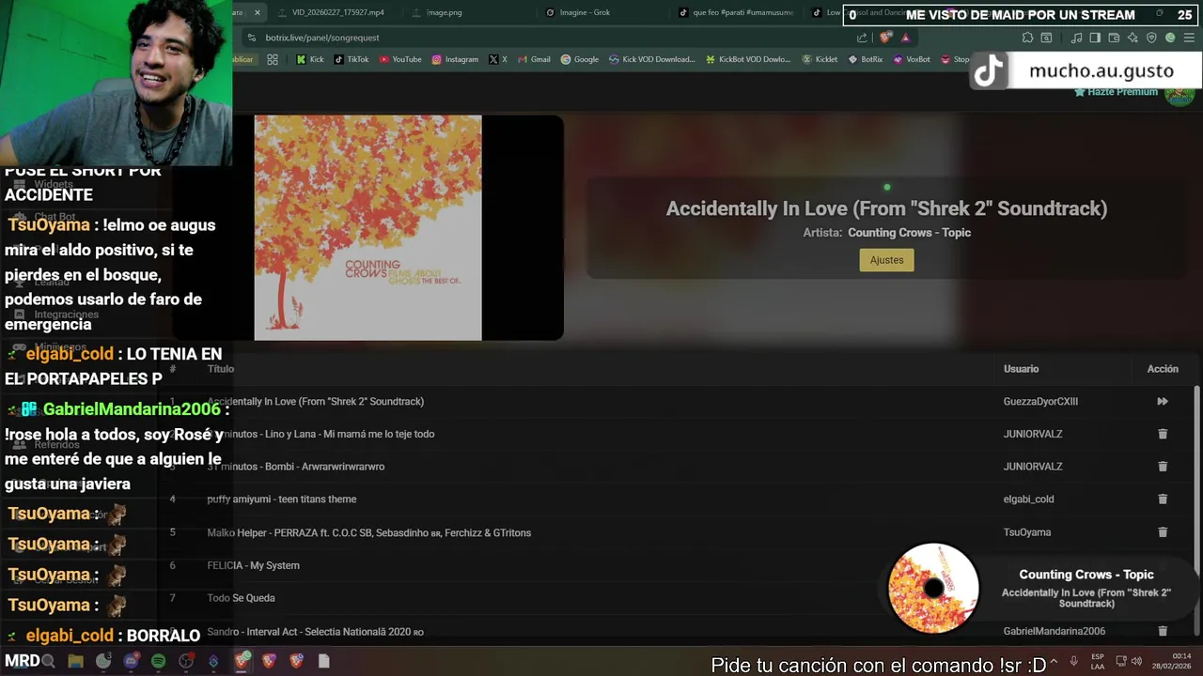Click the Brave shields icon in address bar
The image size is (1203, 676).
885,38
